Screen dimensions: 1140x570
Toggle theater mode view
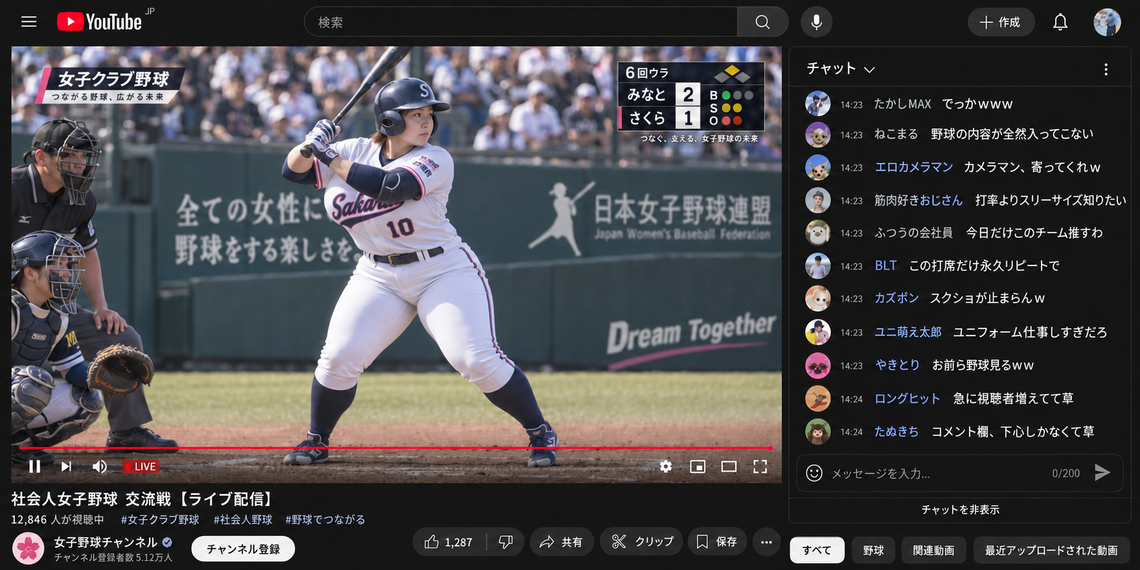click(729, 467)
